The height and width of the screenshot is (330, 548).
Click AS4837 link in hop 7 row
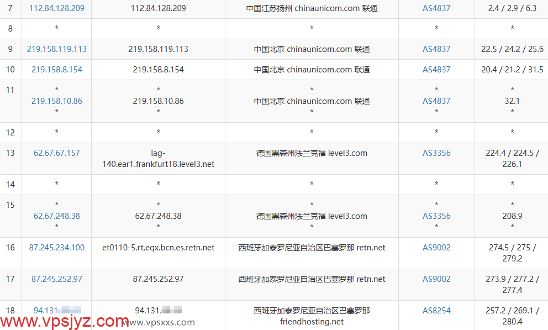click(436, 8)
